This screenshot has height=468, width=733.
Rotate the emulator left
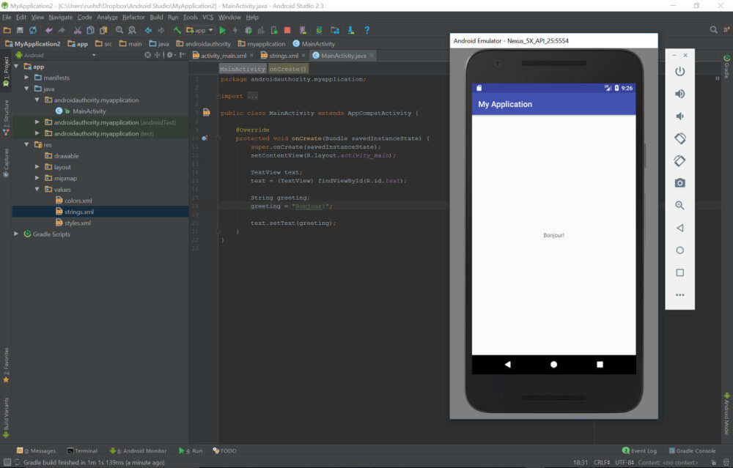(679, 138)
